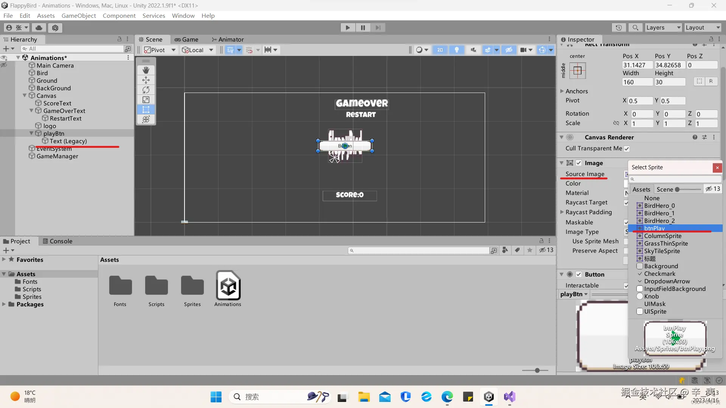Expand the Anchors section

click(562, 91)
